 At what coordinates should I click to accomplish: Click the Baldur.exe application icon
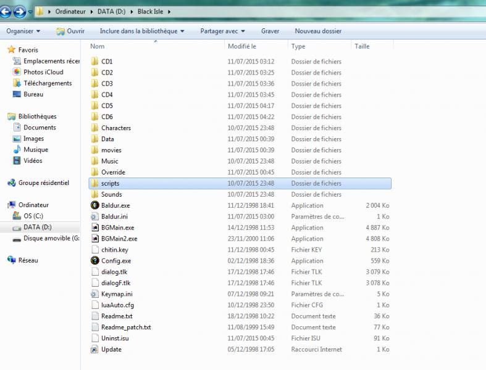coord(95,205)
